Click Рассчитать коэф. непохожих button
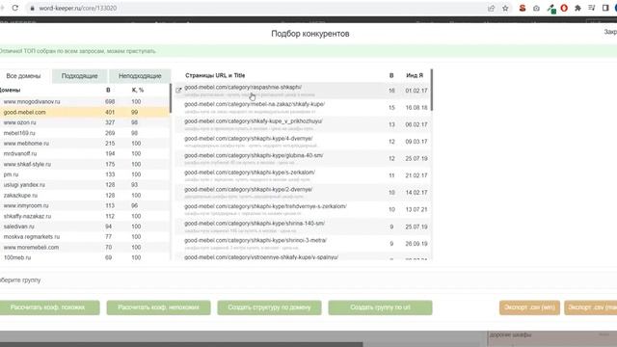 158,307
